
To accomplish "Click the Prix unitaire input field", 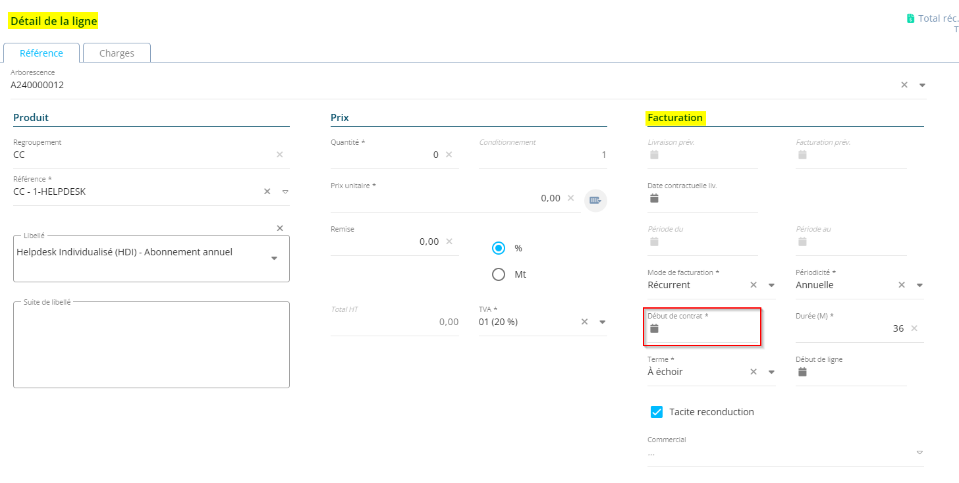I will click(454, 198).
